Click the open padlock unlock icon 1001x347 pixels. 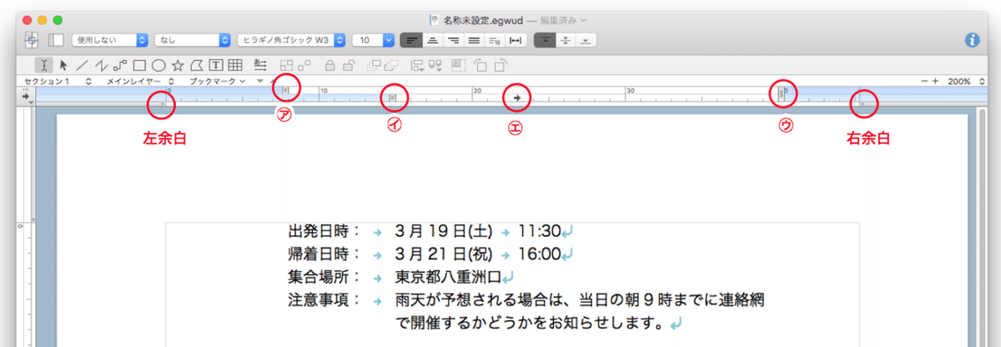(350, 64)
